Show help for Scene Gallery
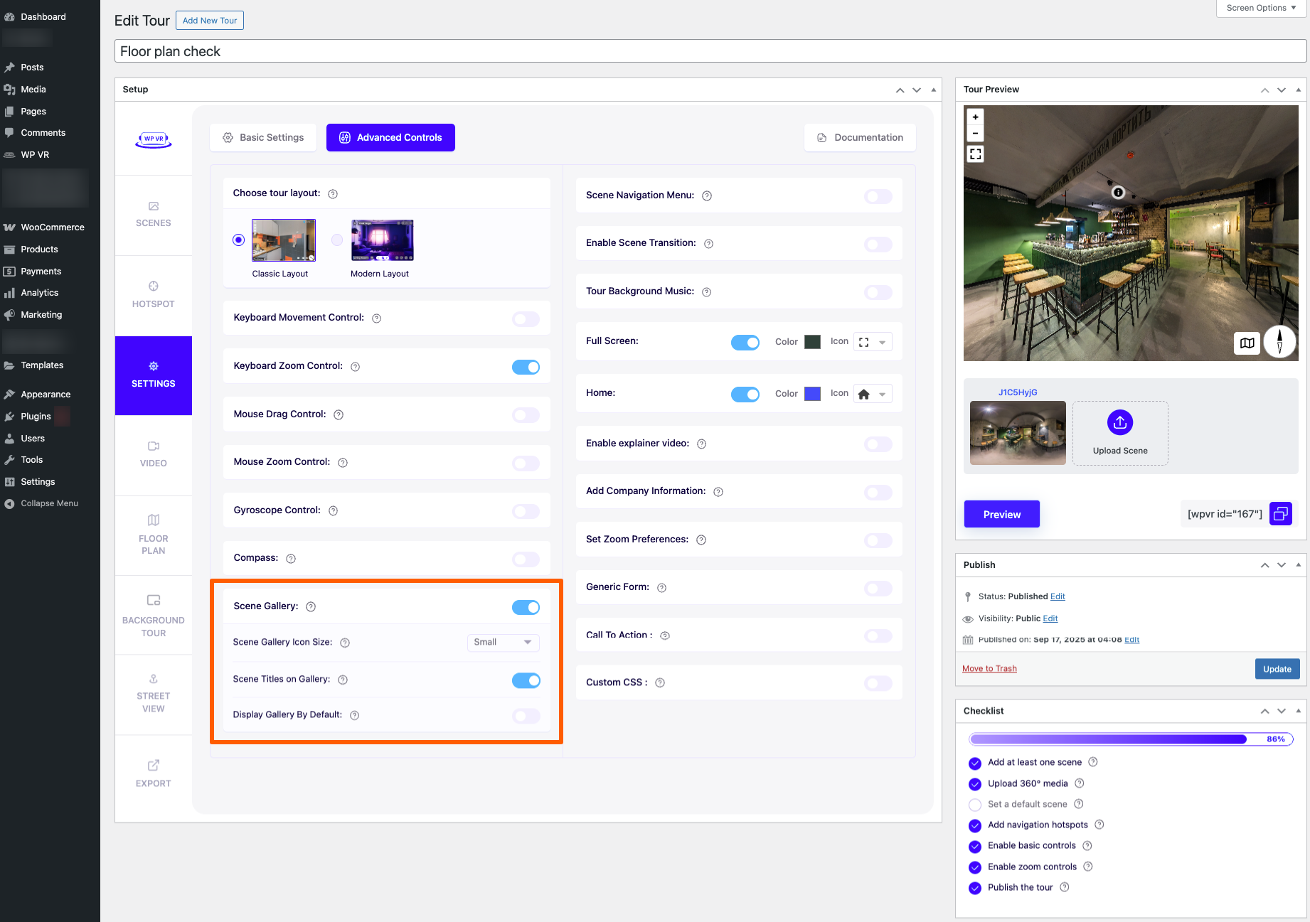 pos(311,606)
